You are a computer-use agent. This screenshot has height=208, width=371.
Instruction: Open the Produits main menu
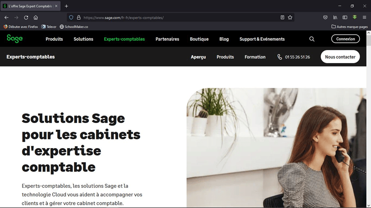pyautogui.click(x=54, y=39)
